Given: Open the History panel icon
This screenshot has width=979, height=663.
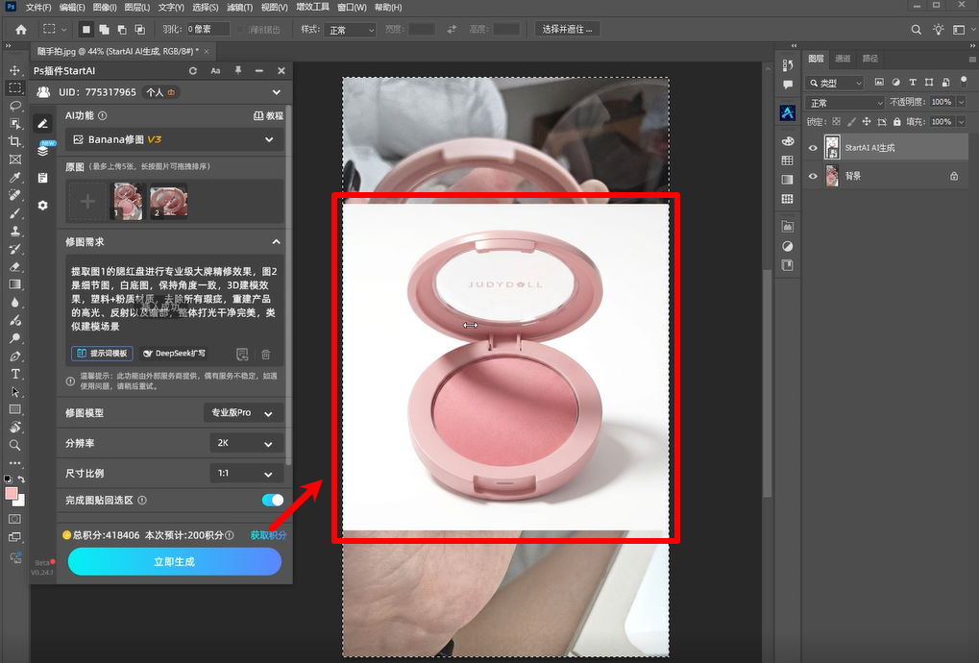Looking at the screenshot, I should pyautogui.click(x=787, y=65).
